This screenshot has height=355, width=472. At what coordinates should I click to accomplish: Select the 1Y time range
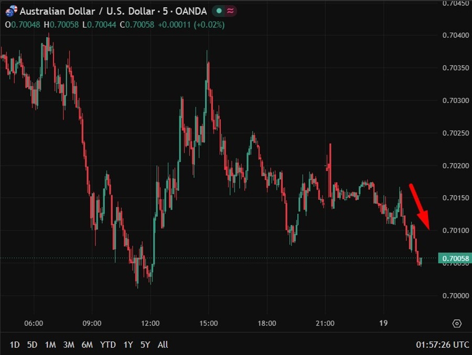[x=128, y=345]
